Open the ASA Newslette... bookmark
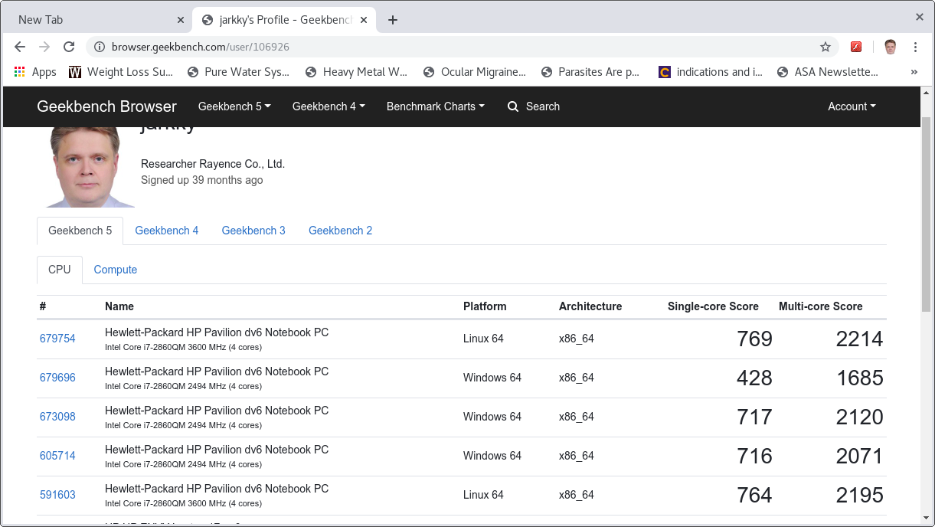 (827, 72)
